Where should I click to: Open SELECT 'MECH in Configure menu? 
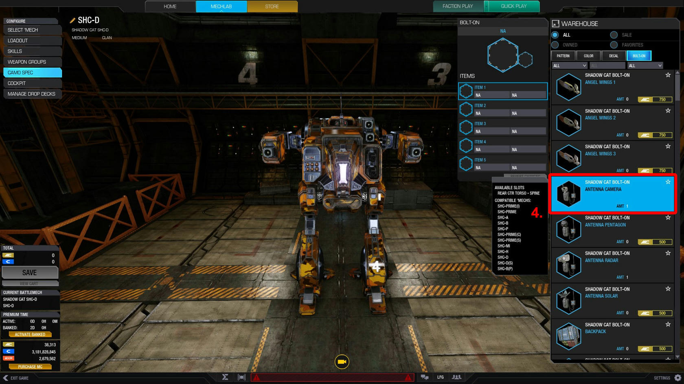pyautogui.click(x=33, y=30)
